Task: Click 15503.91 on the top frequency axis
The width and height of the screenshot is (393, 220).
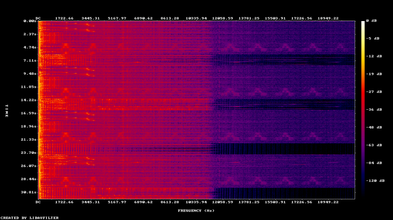Action: [x=275, y=18]
